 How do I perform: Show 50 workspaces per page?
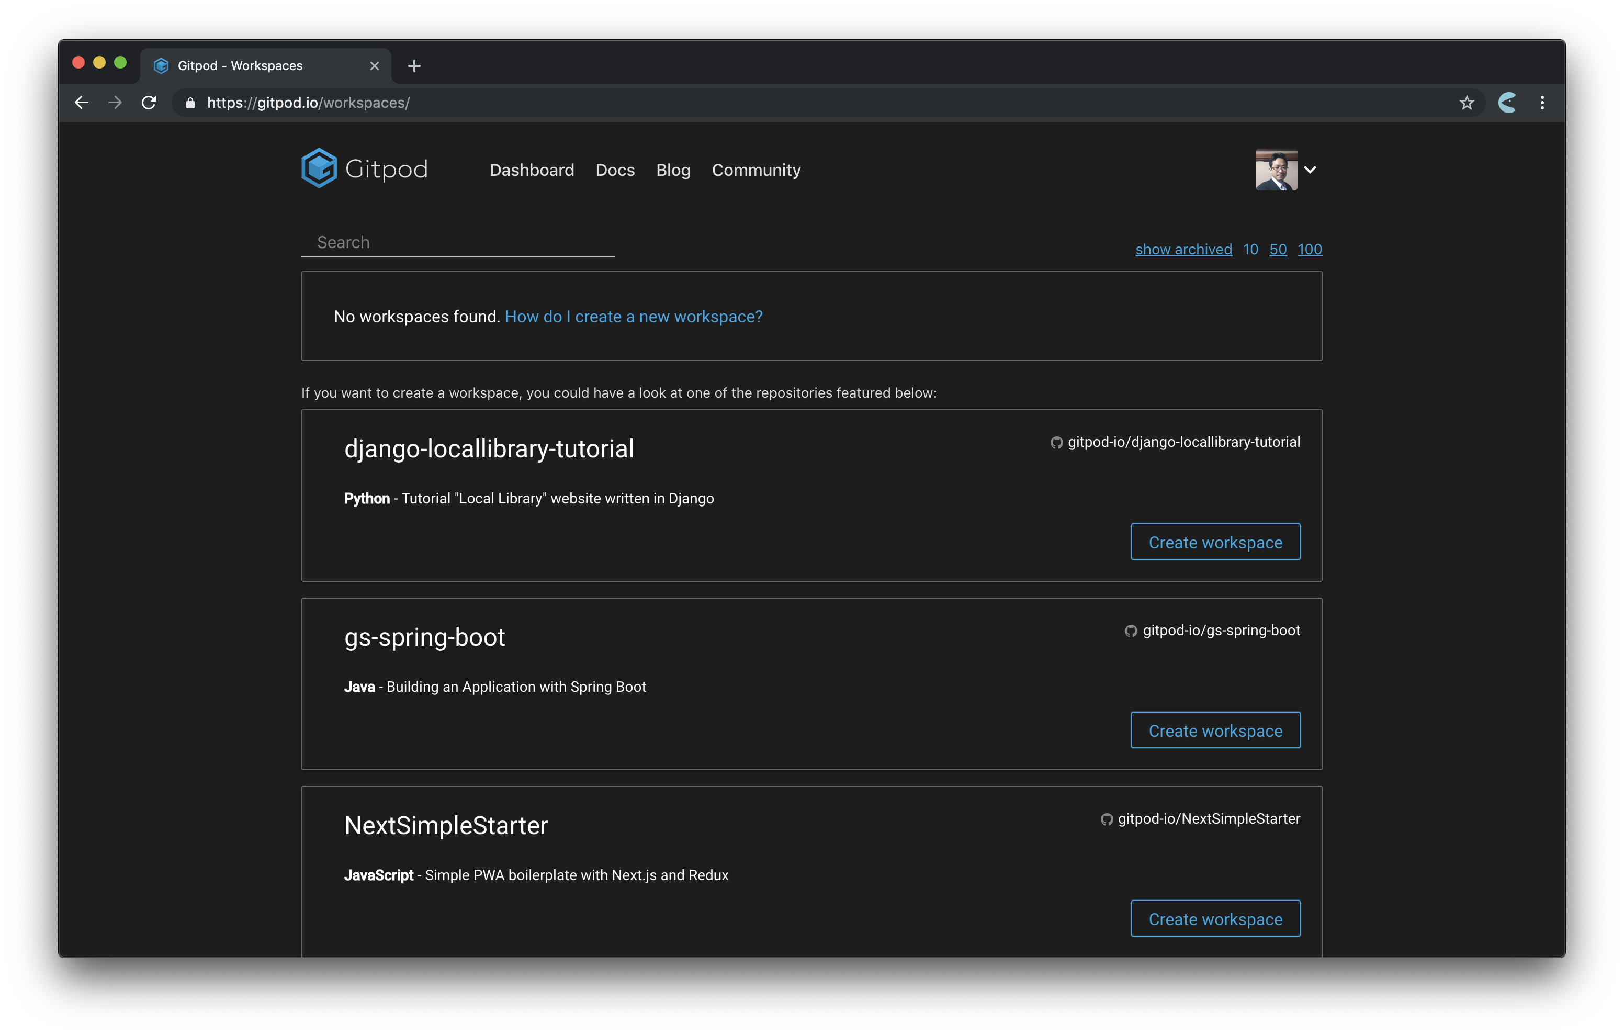1278,249
